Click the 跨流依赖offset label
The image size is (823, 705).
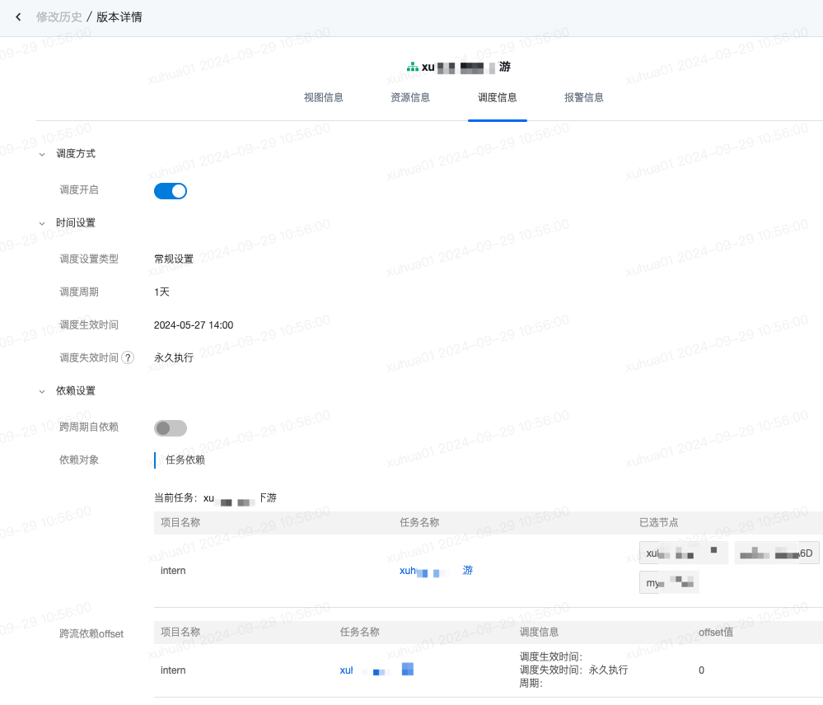91,633
